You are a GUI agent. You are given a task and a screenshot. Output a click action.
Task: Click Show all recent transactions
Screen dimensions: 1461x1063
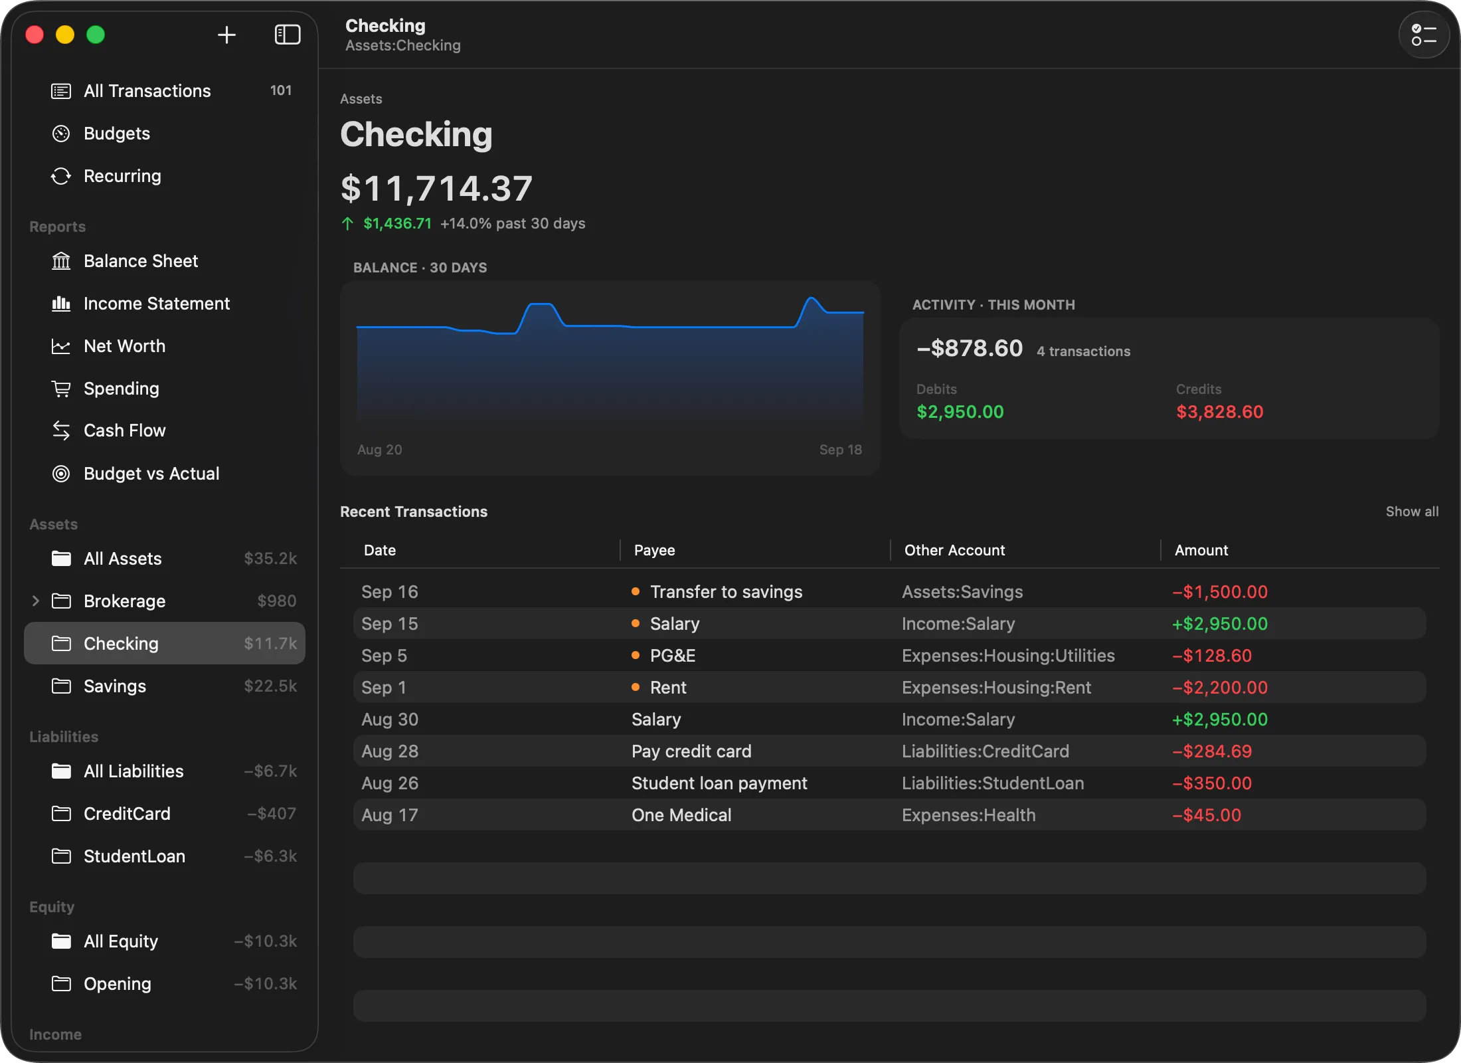click(1412, 512)
